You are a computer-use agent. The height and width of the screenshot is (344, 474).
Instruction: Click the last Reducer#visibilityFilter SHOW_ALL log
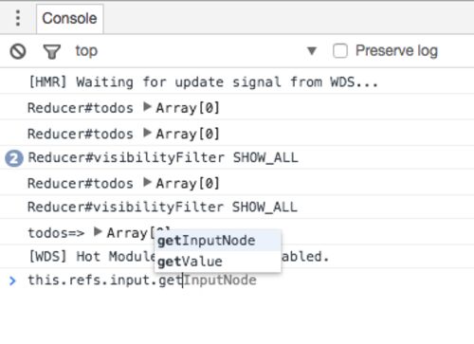(162, 208)
